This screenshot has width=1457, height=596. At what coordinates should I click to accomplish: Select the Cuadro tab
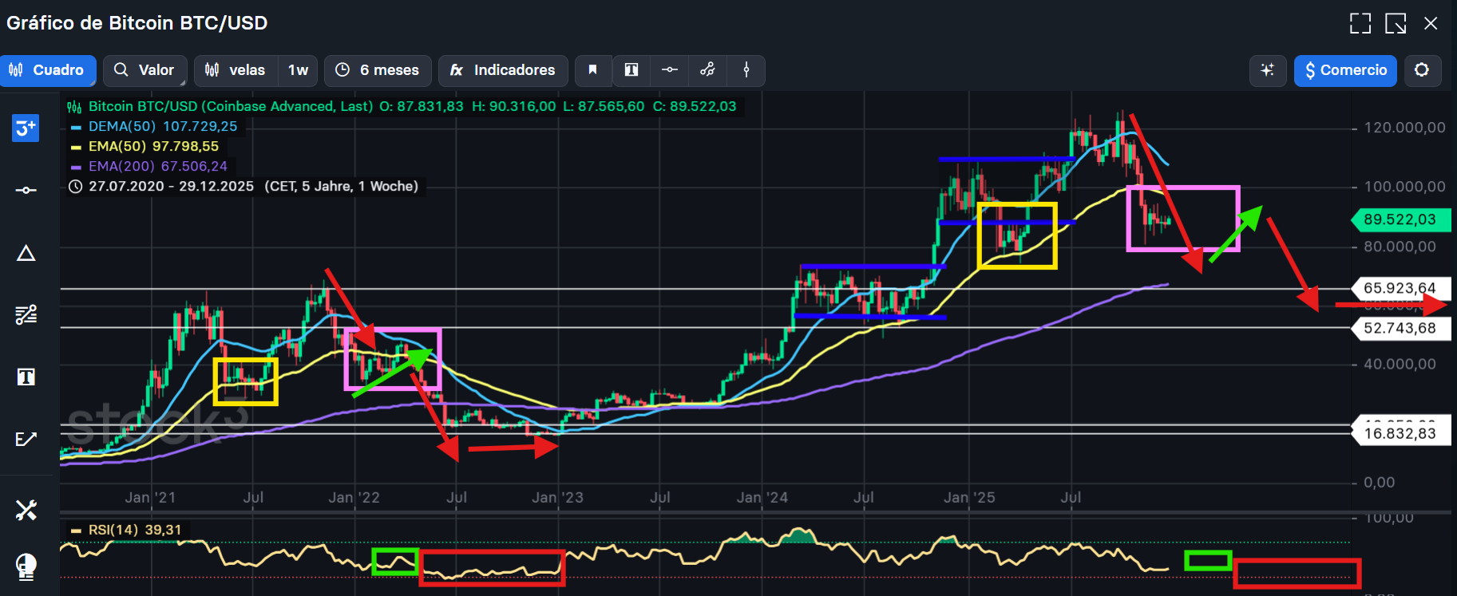47,70
